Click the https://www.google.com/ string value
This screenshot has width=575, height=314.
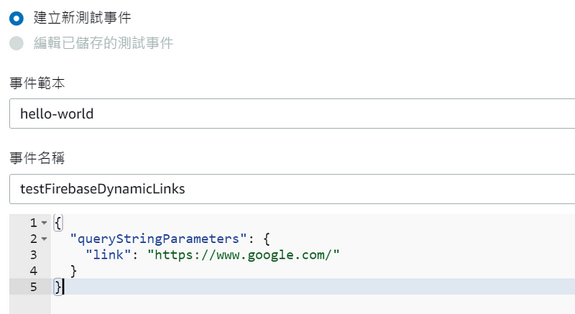coord(244,254)
